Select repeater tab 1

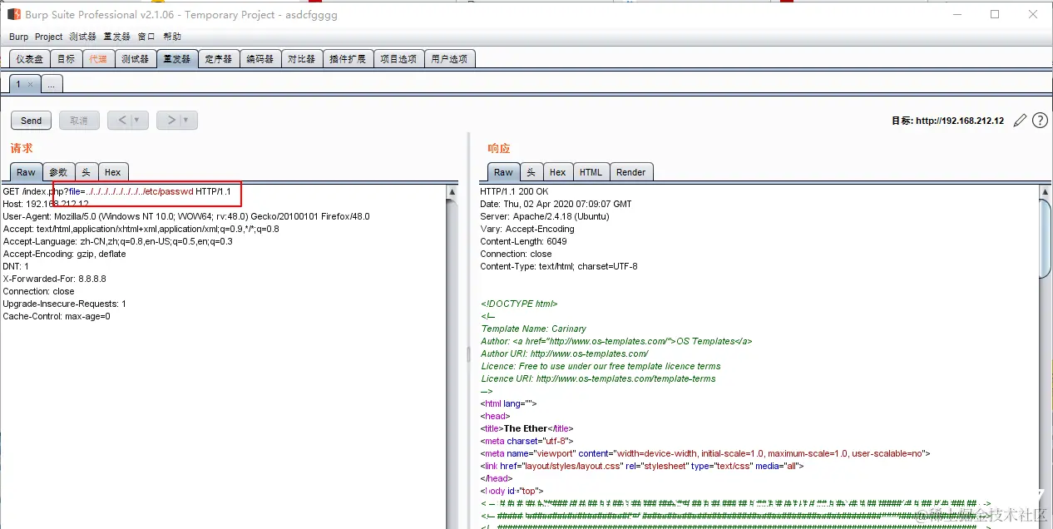pyautogui.click(x=19, y=84)
